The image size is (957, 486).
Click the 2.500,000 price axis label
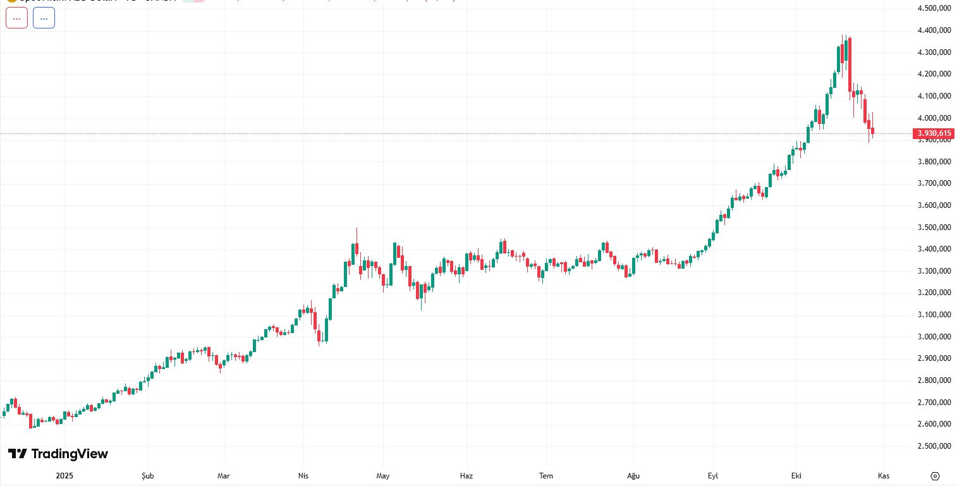pyautogui.click(x=934, y=446)
